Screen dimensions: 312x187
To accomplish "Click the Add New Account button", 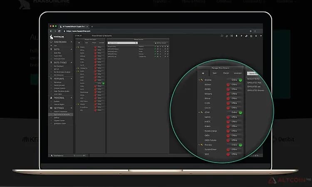I will click(161, 43).
